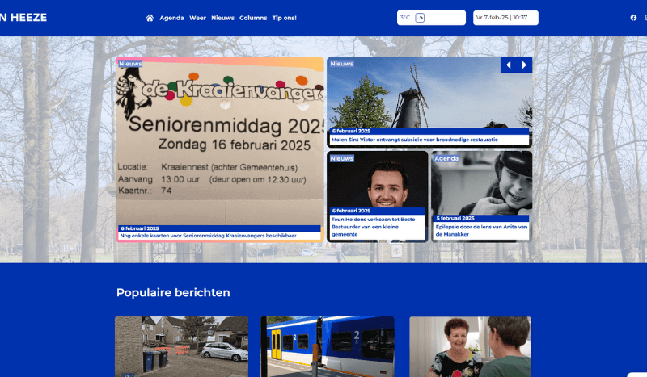This screenshot has height=377, width=647.
Task: Show previous slide with left arrow
Action: point(509,65)
